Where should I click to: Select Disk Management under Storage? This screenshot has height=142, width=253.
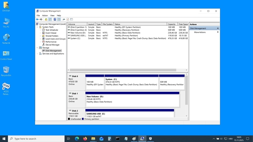[53, 50]
